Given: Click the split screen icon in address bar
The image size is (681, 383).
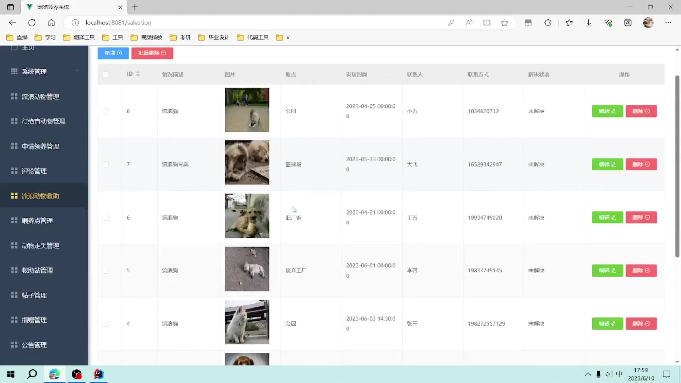Looking at the screenshot, I should click(487, 23).
